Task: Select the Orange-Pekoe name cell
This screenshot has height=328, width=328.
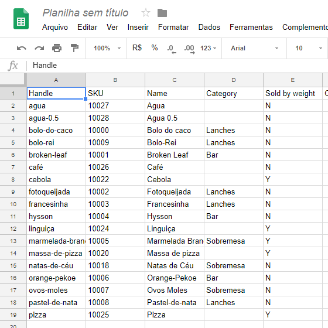Action: tap(175, 278)
